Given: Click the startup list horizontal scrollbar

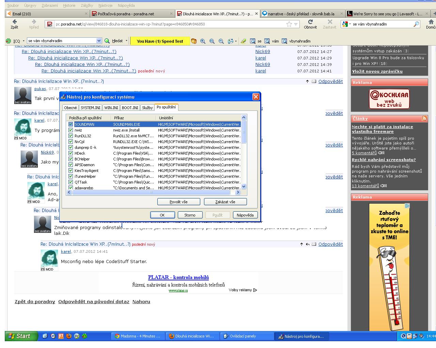Looking at the screenshot, I should click(x=154, y=192).
